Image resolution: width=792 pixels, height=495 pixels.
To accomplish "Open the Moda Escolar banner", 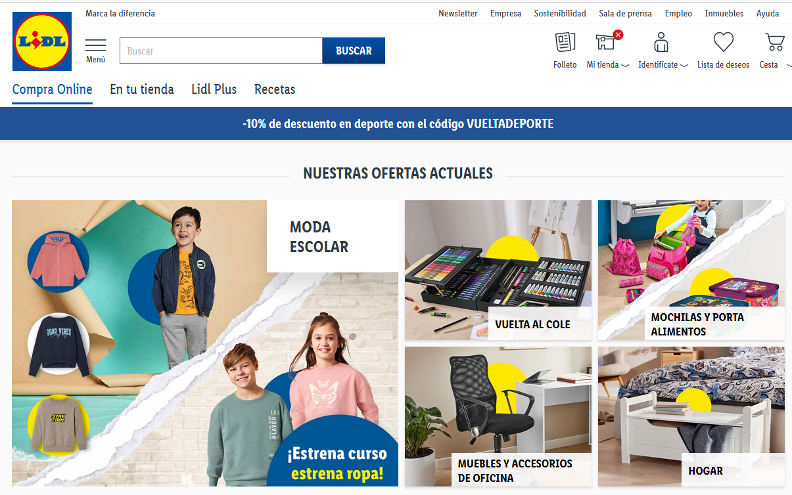I will click(x=205, y=343).
